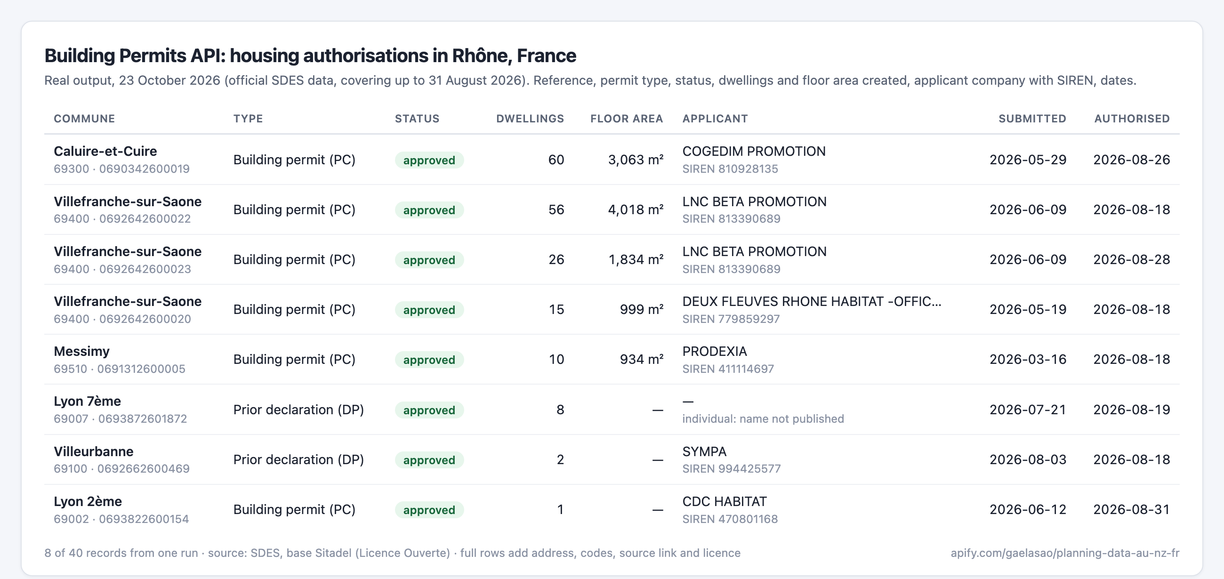The height and width of the screenshot is (579, 1224).
Task: Click reference 69300 · 0690342600019
Action: tap(121, 169)
